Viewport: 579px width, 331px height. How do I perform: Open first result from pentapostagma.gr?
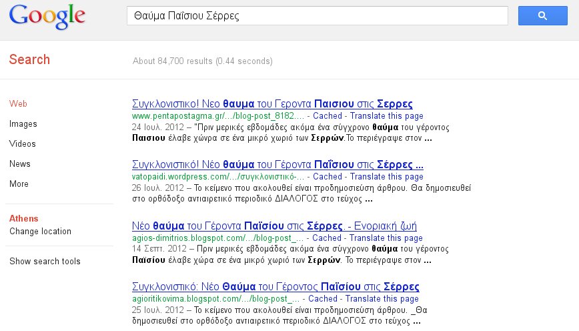click(x=272, y=104)
